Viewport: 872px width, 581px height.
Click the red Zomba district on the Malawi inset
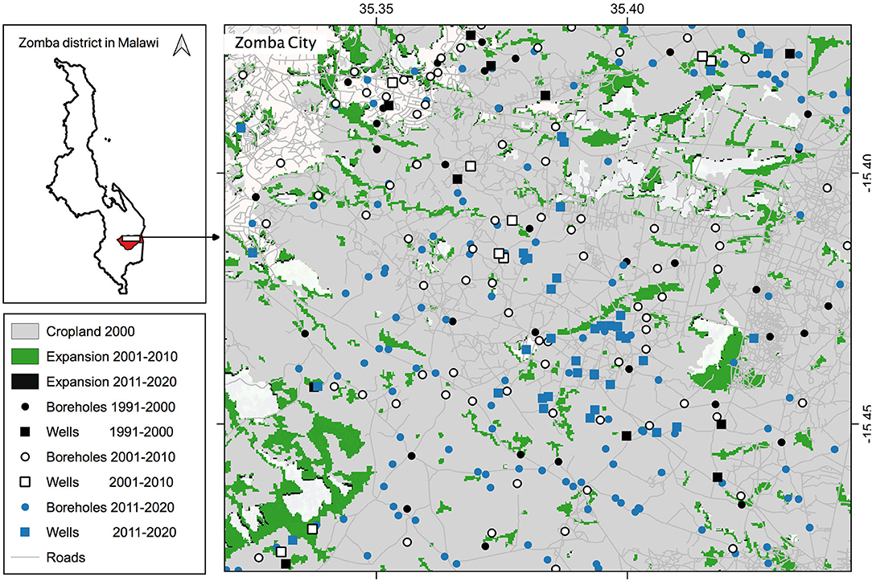pos(130,245)
